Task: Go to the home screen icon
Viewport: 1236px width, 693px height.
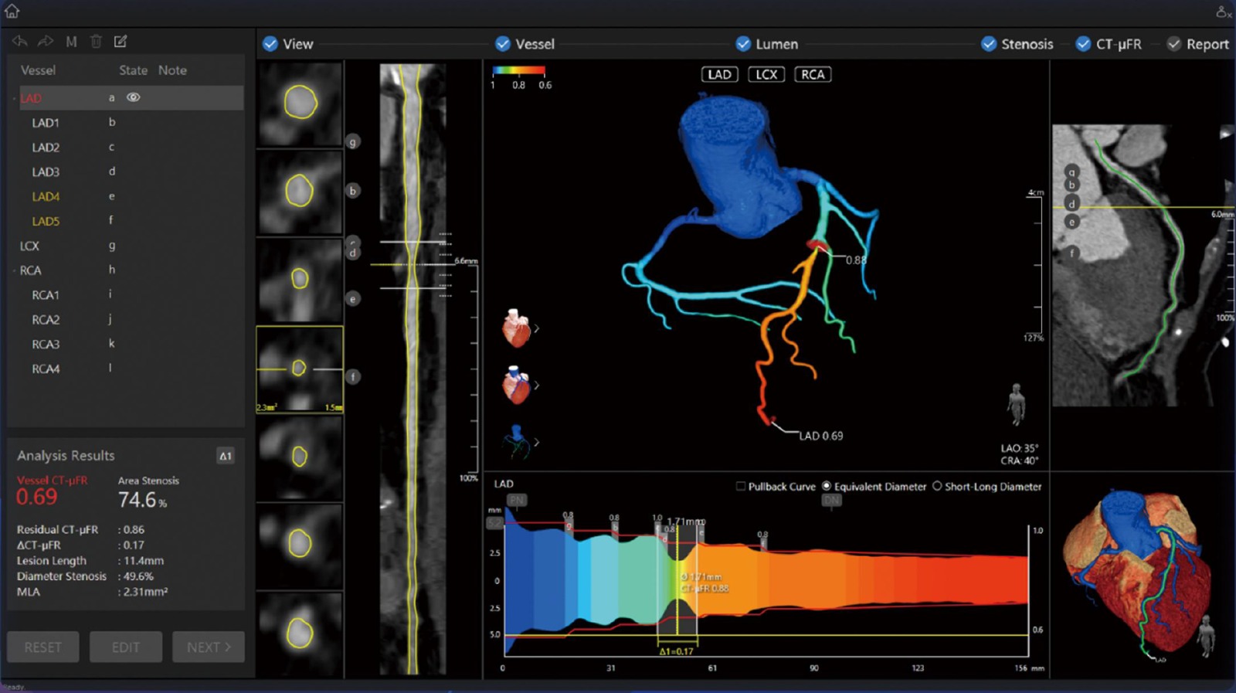Action: tap(12, 11)
